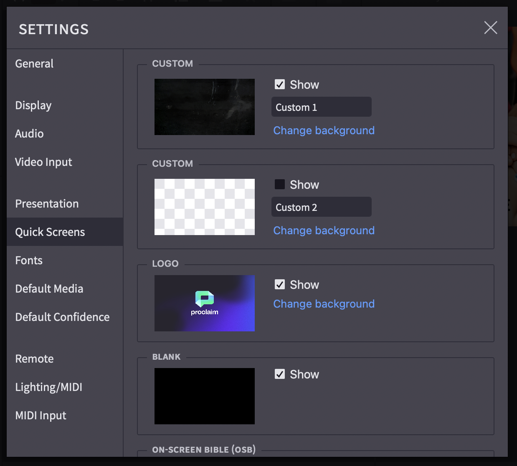Uncheck Show for the Logo screen
Viewport: 517px width, 466px height.
(x=280, y=284)
